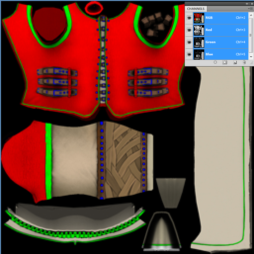Open the Channels panel options menu
The width and height of the screenshot is (254, 254).
click(250, 9)
